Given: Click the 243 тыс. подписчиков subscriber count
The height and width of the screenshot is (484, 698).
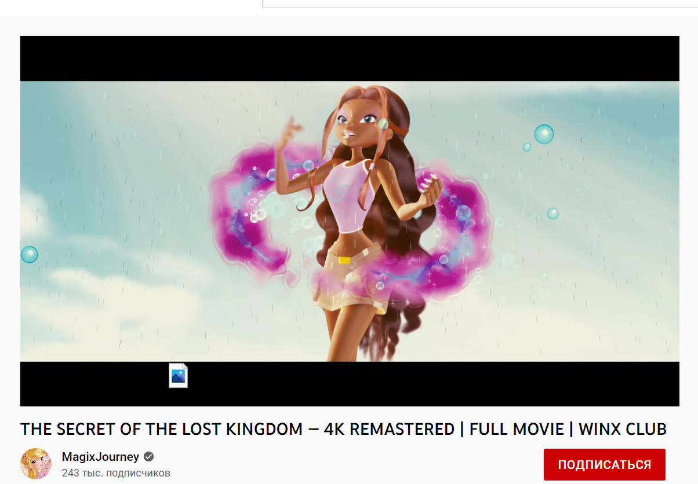Looking at the screenshot, I should tap(116, 473).
